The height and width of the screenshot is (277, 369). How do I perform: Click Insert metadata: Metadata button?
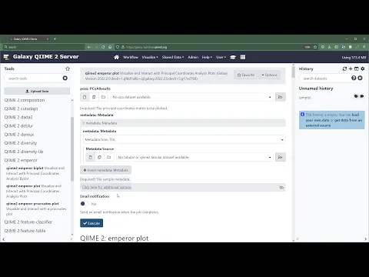105,170
